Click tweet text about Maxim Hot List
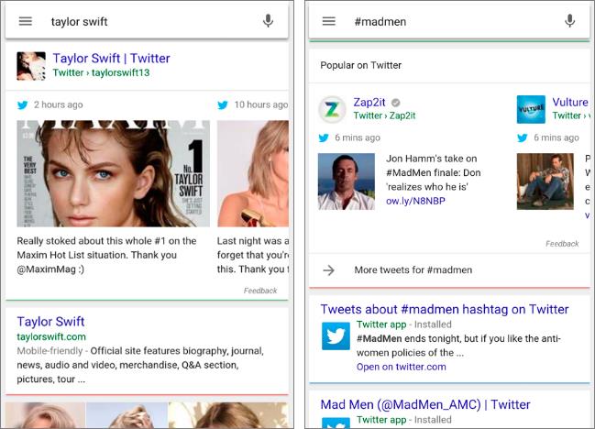Viewport: 595px width, 429px height. pyautogui.click(x=106, y=255)
